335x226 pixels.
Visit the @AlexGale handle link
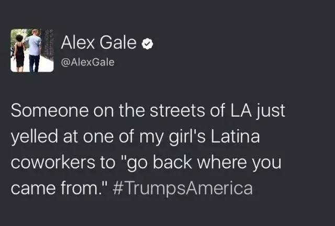(x=87, y=63)
